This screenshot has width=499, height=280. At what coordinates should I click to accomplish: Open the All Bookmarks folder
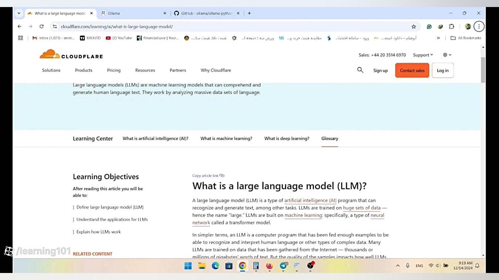(466, 38)
